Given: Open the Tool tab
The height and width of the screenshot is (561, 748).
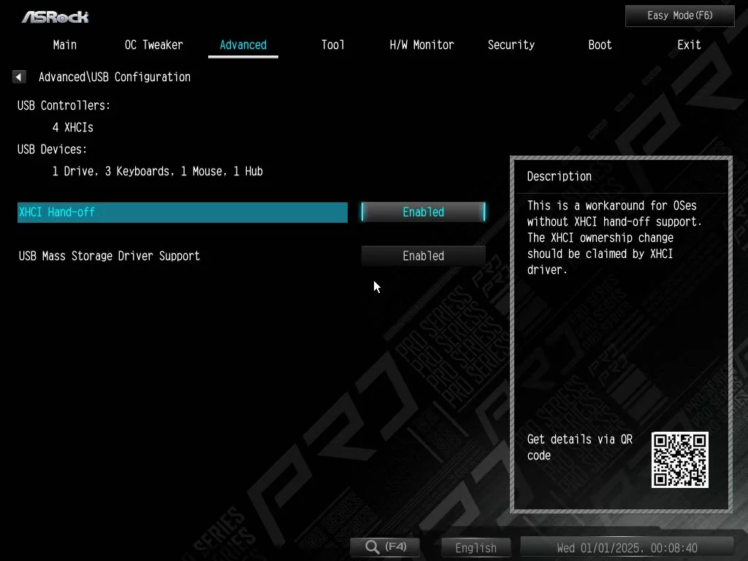Looking at the screenshot, I should click(x=332, y=45).
